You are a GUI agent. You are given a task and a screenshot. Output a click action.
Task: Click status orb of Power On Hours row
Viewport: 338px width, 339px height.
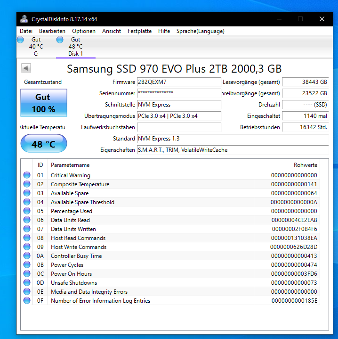click(27, 274)
